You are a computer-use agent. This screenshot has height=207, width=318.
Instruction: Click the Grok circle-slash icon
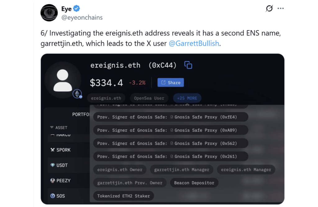(x=269, y=9)
